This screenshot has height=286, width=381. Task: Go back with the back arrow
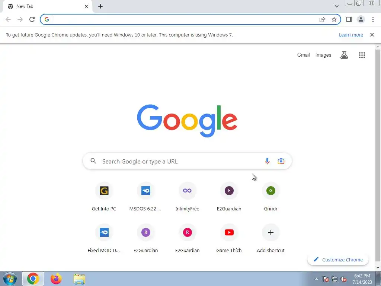tap(8, 19)
